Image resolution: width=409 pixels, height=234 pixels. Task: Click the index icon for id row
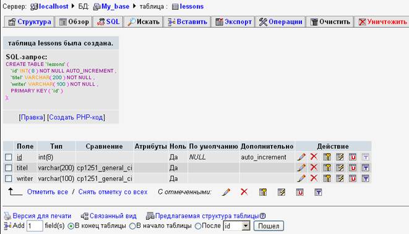(340, 157)
